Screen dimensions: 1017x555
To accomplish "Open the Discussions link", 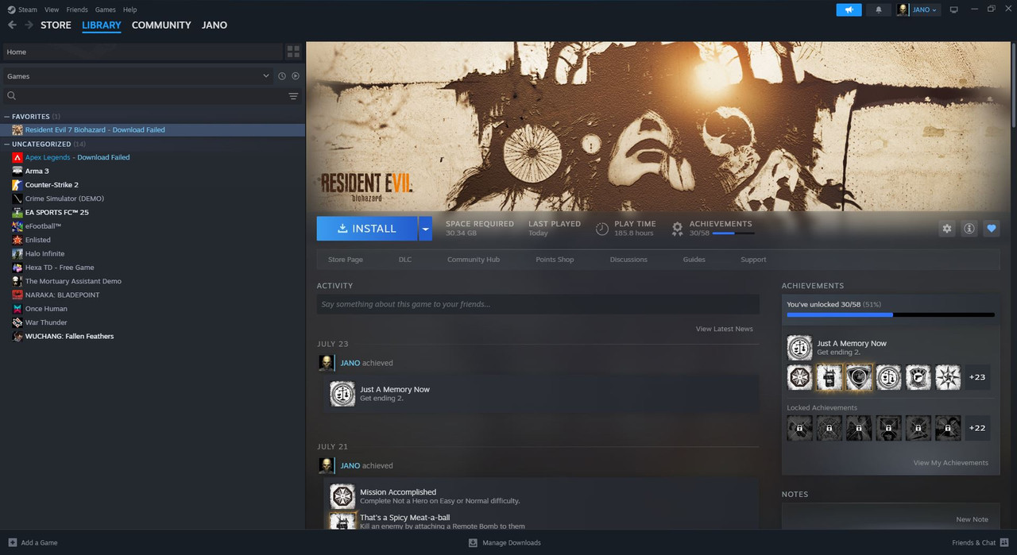I will 628,260.
